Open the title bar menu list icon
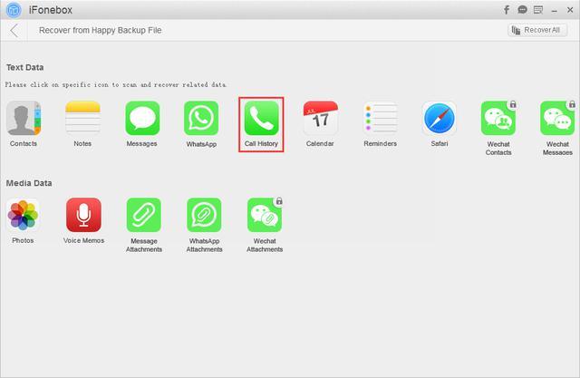The height and width of the screenshot is (378, 580). tap(538, 10)
